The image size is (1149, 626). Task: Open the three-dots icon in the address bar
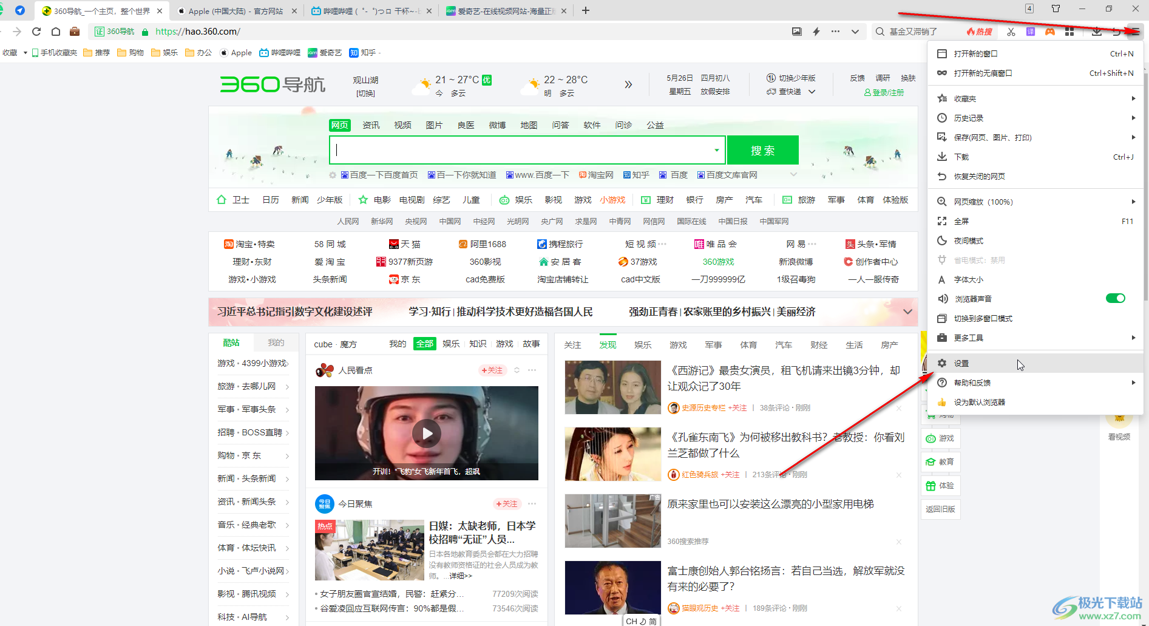[x=836, y=32]
